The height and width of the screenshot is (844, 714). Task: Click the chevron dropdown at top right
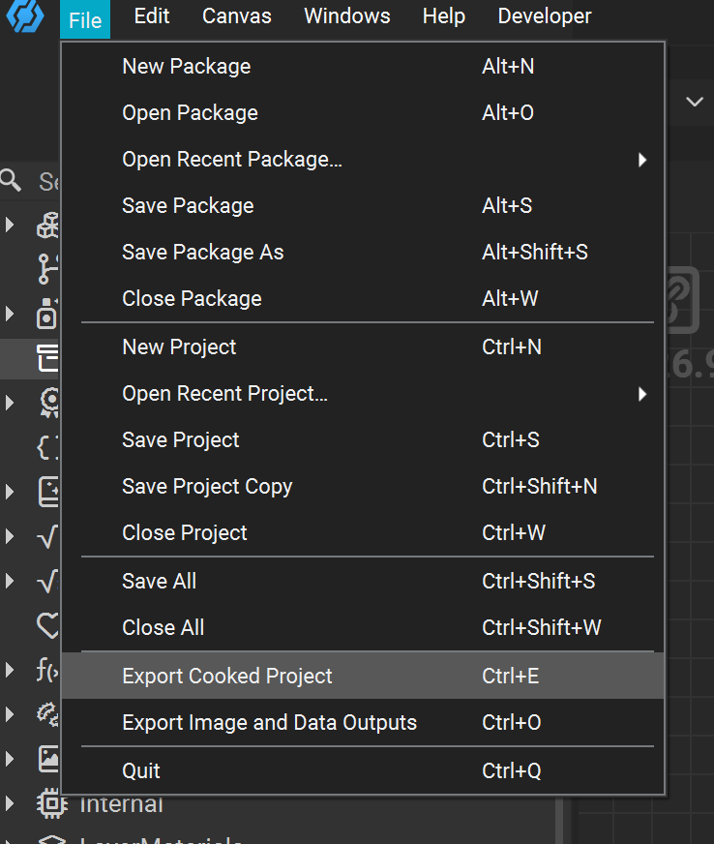[x=695, y=102]
